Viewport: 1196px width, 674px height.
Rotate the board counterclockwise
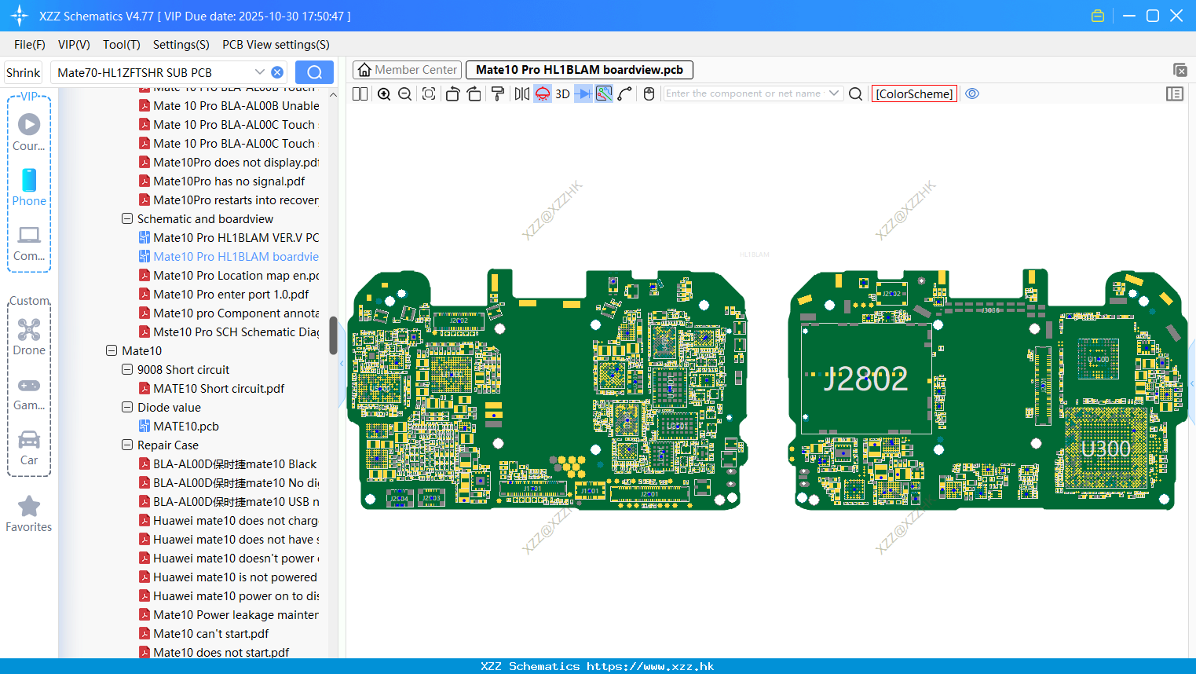pos(452,93)
